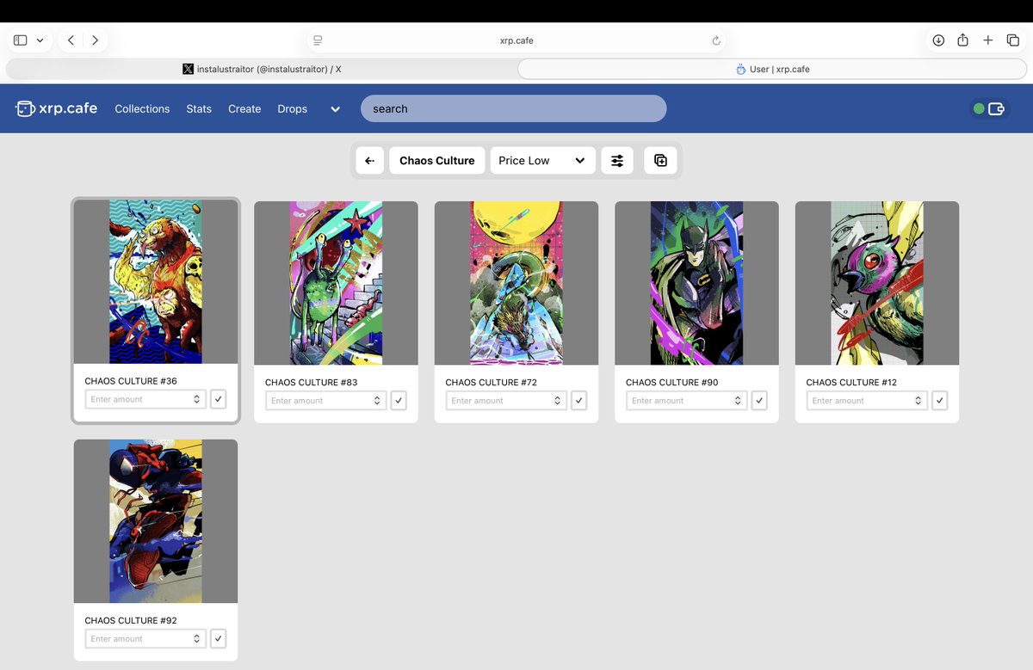Open the Chaos Culture #12 artwork thumbnail

coord(877,284)
